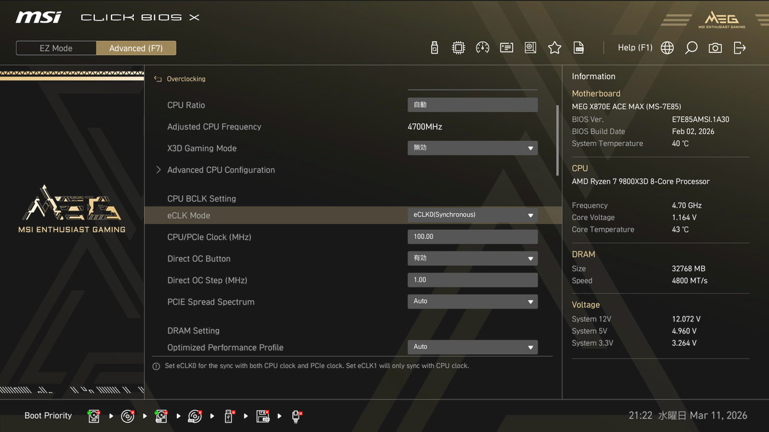This screenshot has height=432, width=769.
Task: Select the USB key boot priority device
Action: (x=229, y=417)
